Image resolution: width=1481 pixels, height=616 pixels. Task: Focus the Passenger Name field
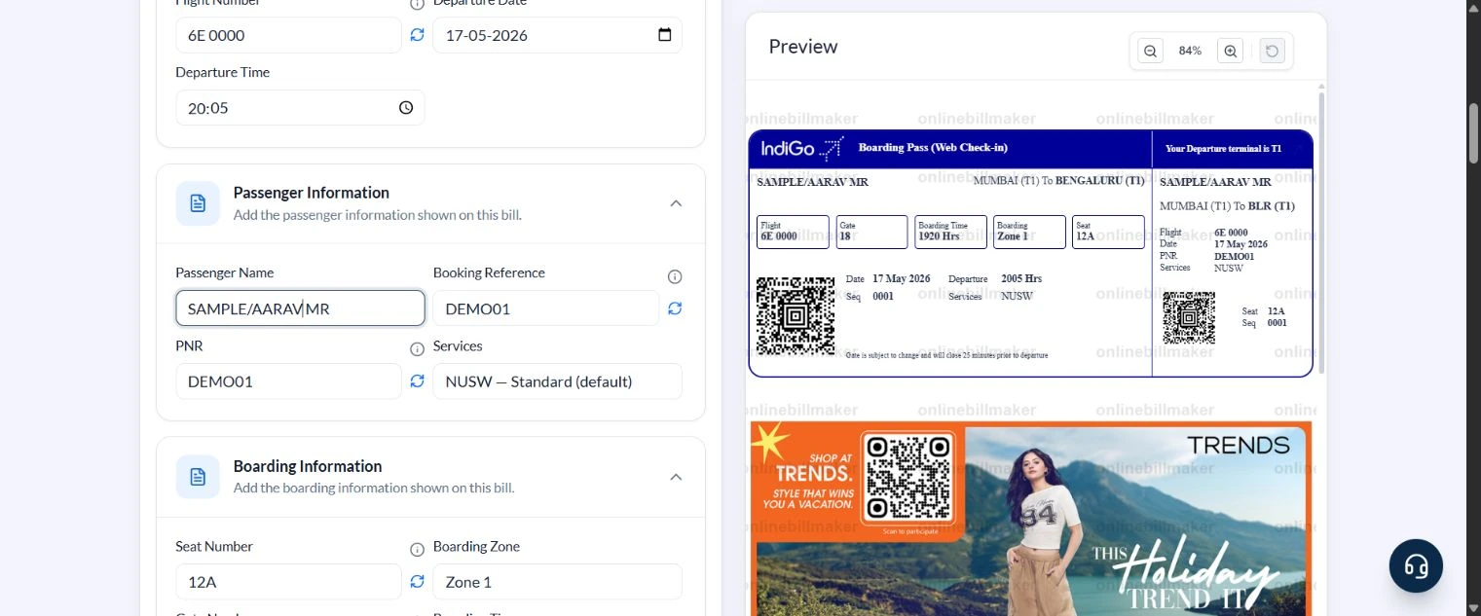300,308
